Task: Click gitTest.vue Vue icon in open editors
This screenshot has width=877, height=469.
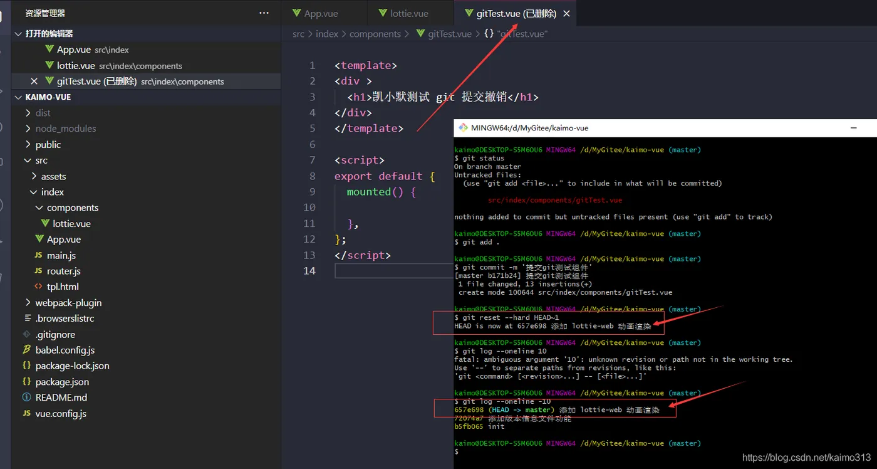Action: [x=49, y=82]
